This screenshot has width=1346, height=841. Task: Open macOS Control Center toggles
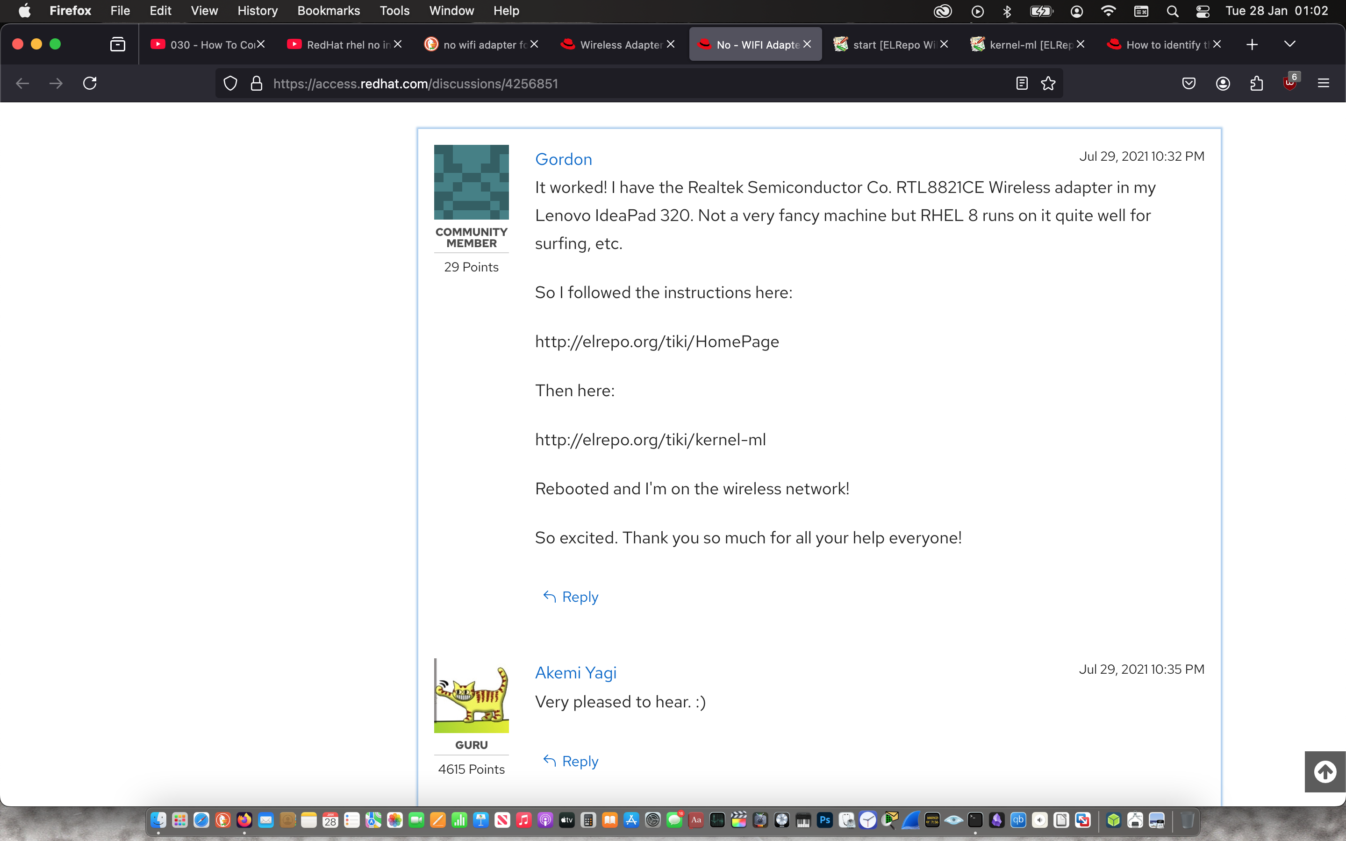(x=1203, y=11)
